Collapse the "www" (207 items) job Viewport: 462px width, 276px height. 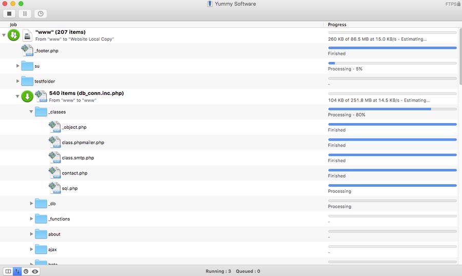[4, 35]
